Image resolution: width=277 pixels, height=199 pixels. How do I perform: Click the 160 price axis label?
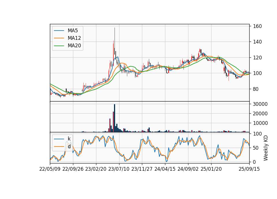point(257,26)
